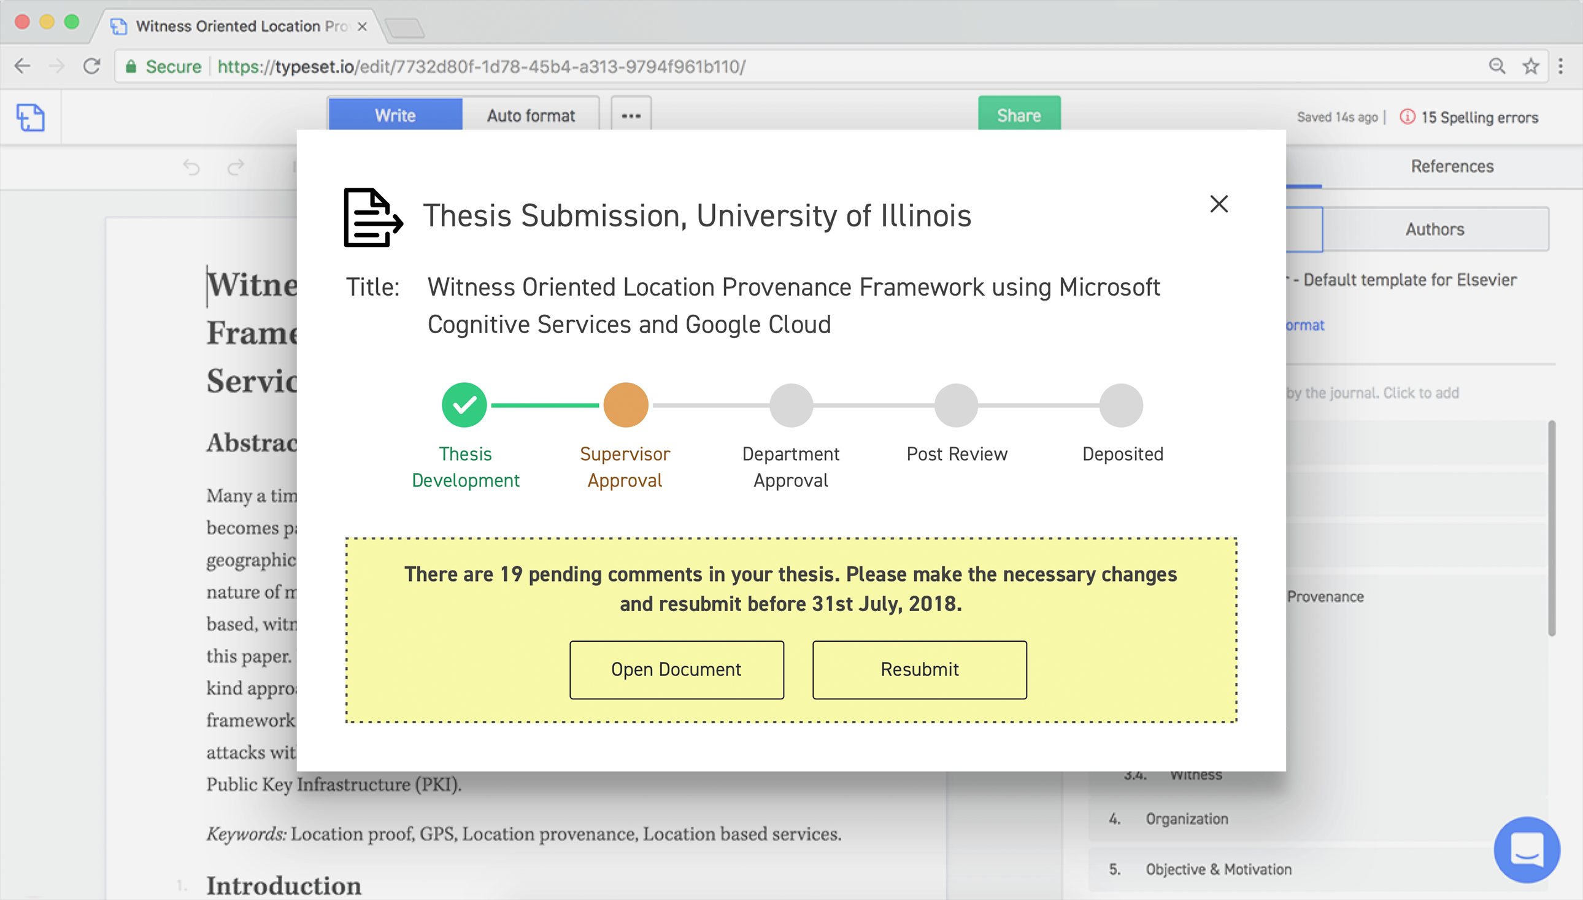
Task: Click the green Share button
Action: 1019,115
